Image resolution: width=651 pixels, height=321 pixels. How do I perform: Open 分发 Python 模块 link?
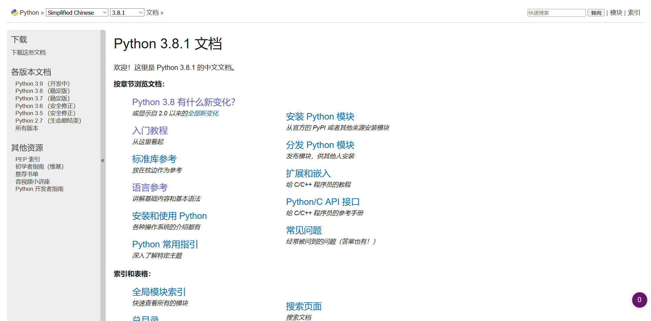[x=320, y=145]
